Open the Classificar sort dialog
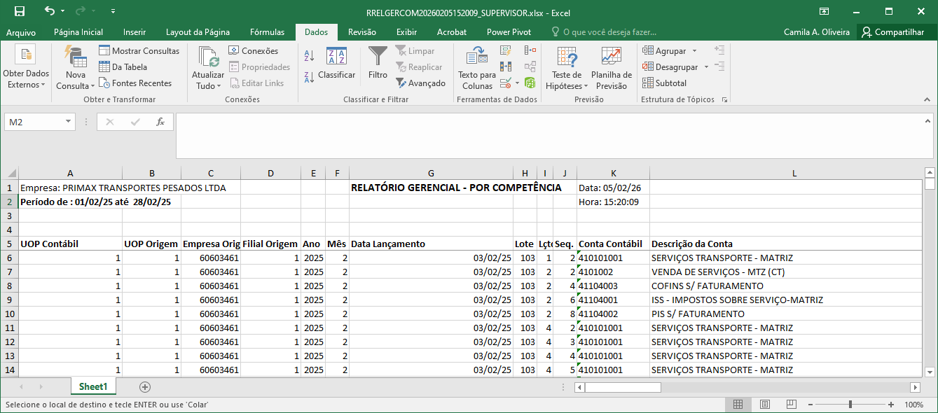Image resolution: width=938 pixels, height=413 pixels. [x=336, y=63]
